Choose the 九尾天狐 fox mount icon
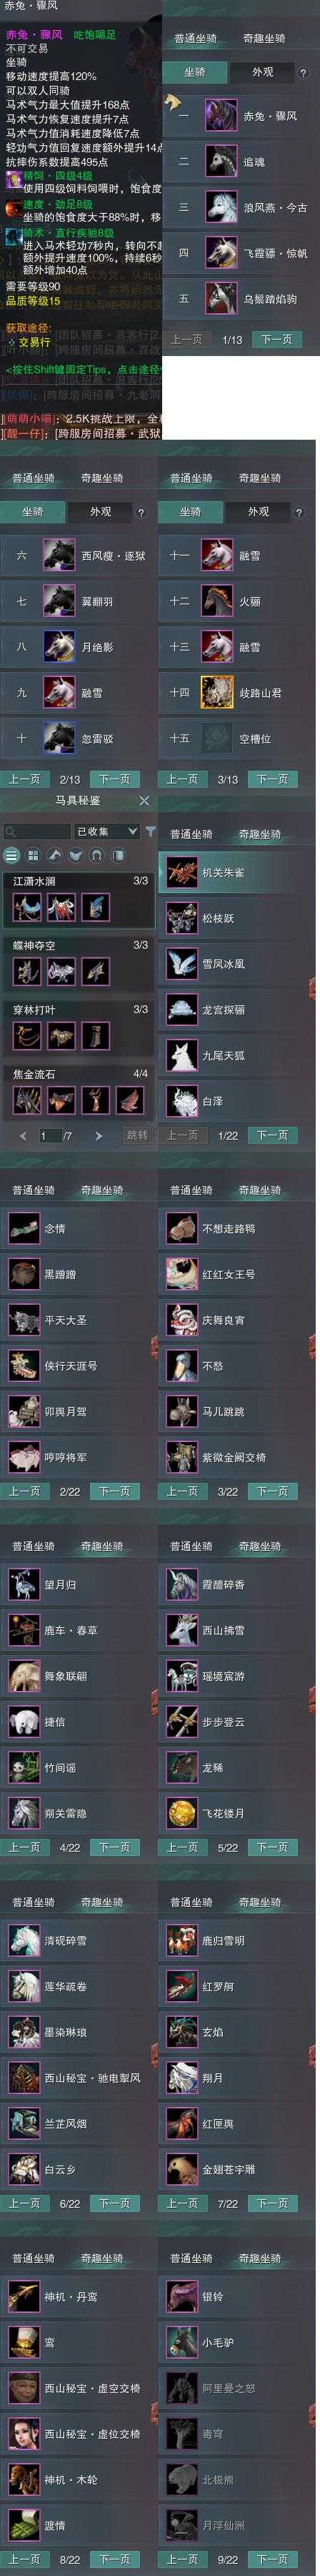The image size is (320, 2576). pos(182,1055)
